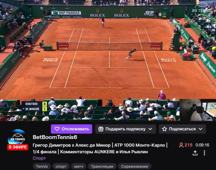Click the gift icon for Подарить подписку

point(101,129)
